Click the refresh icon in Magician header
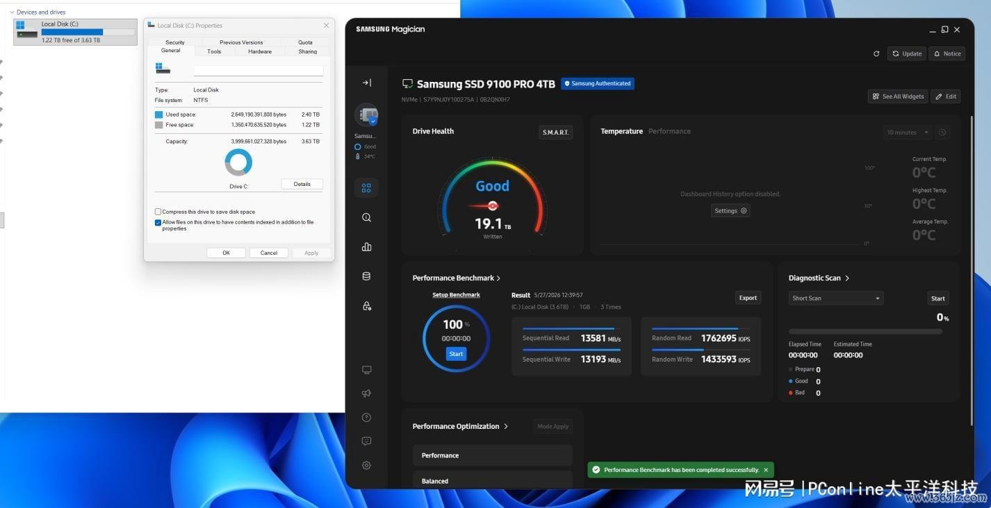991x508 pixels. click(x=876, y=53)
